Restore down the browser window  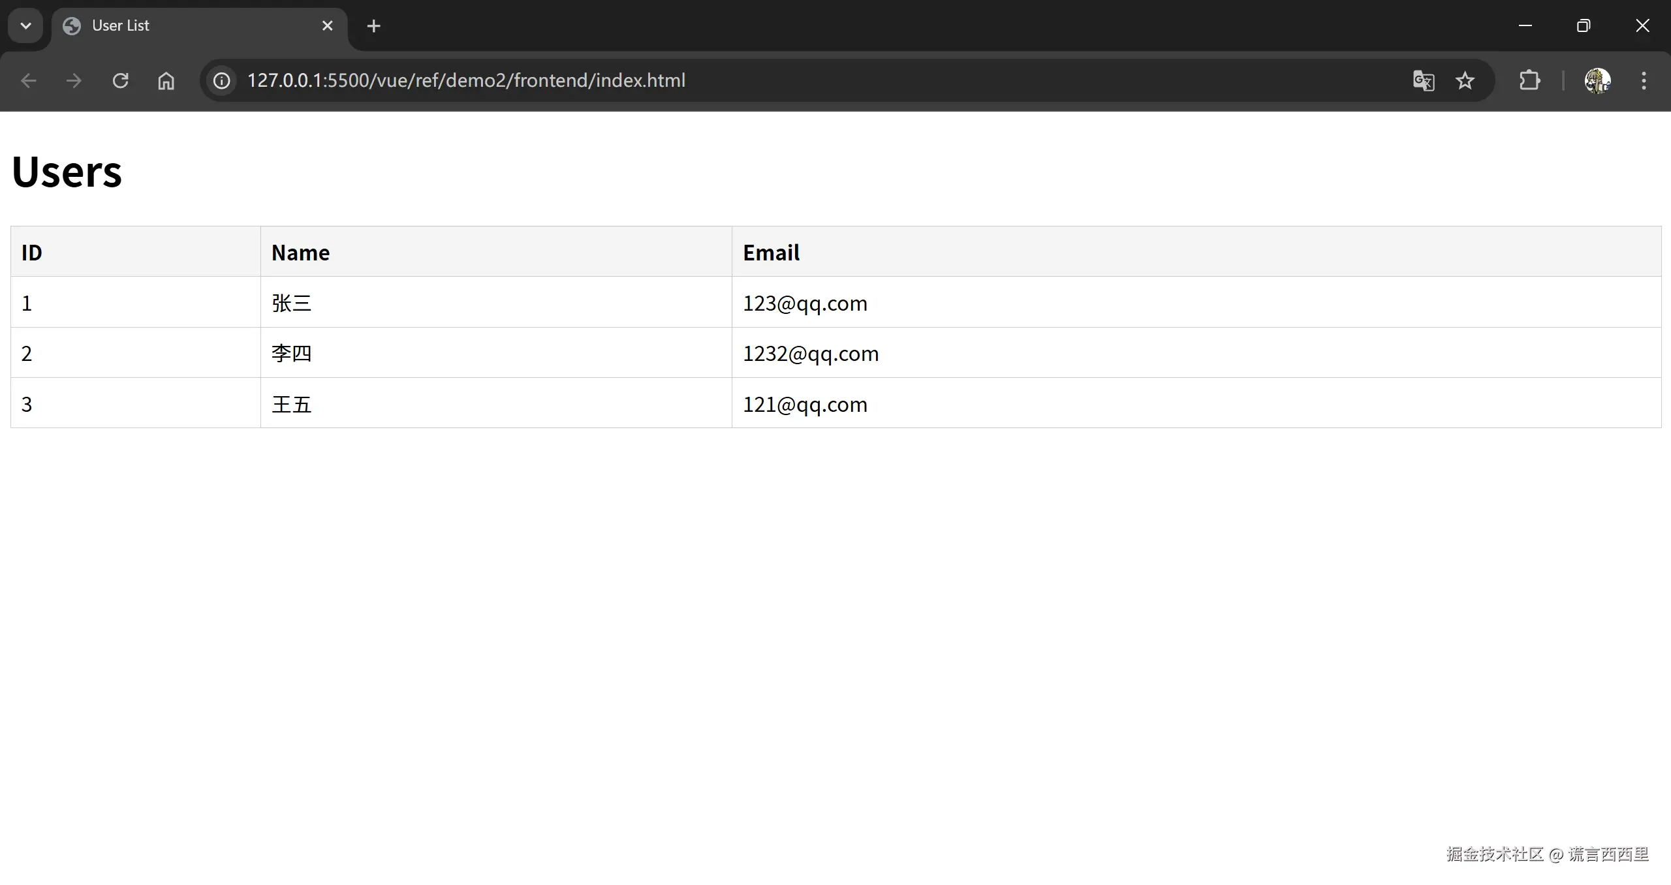click(1584, 25)
